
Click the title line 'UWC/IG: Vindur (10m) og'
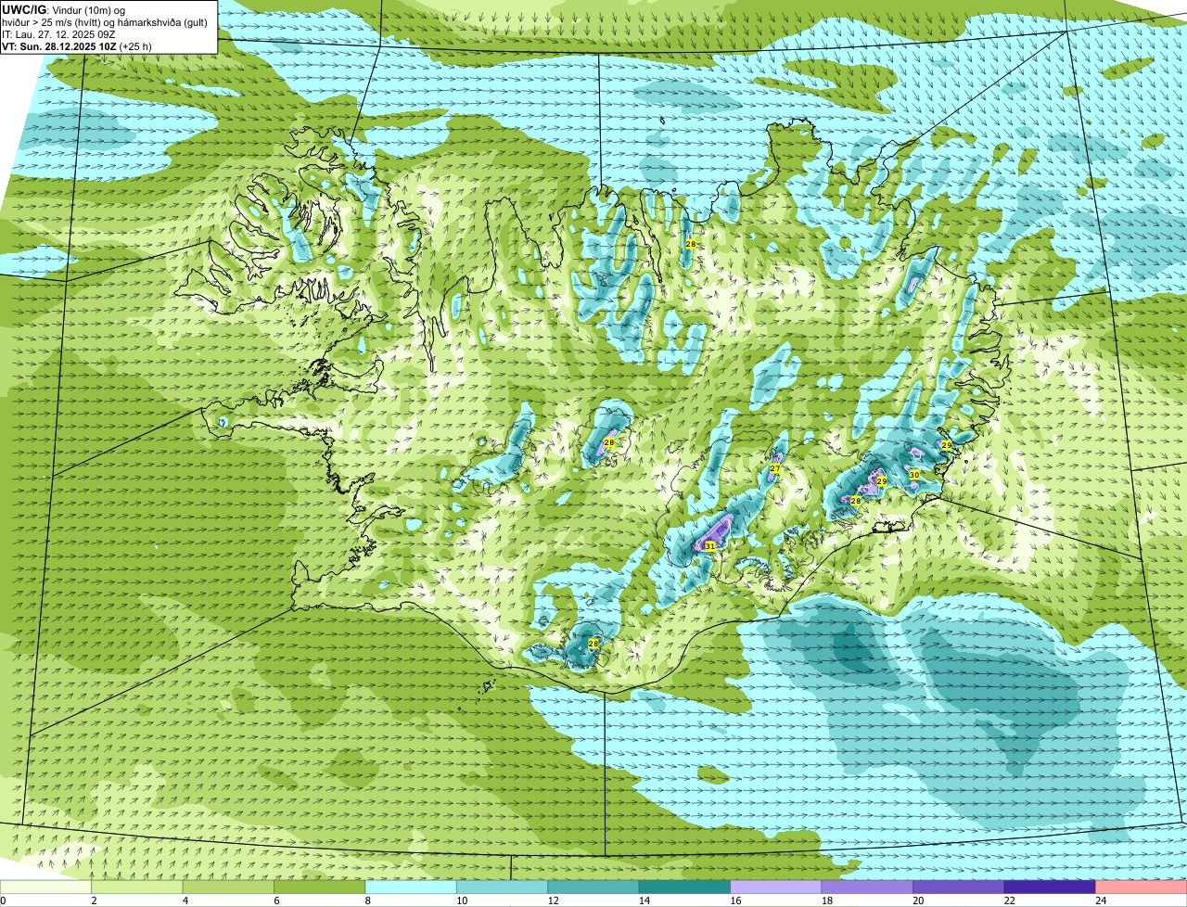63,9
